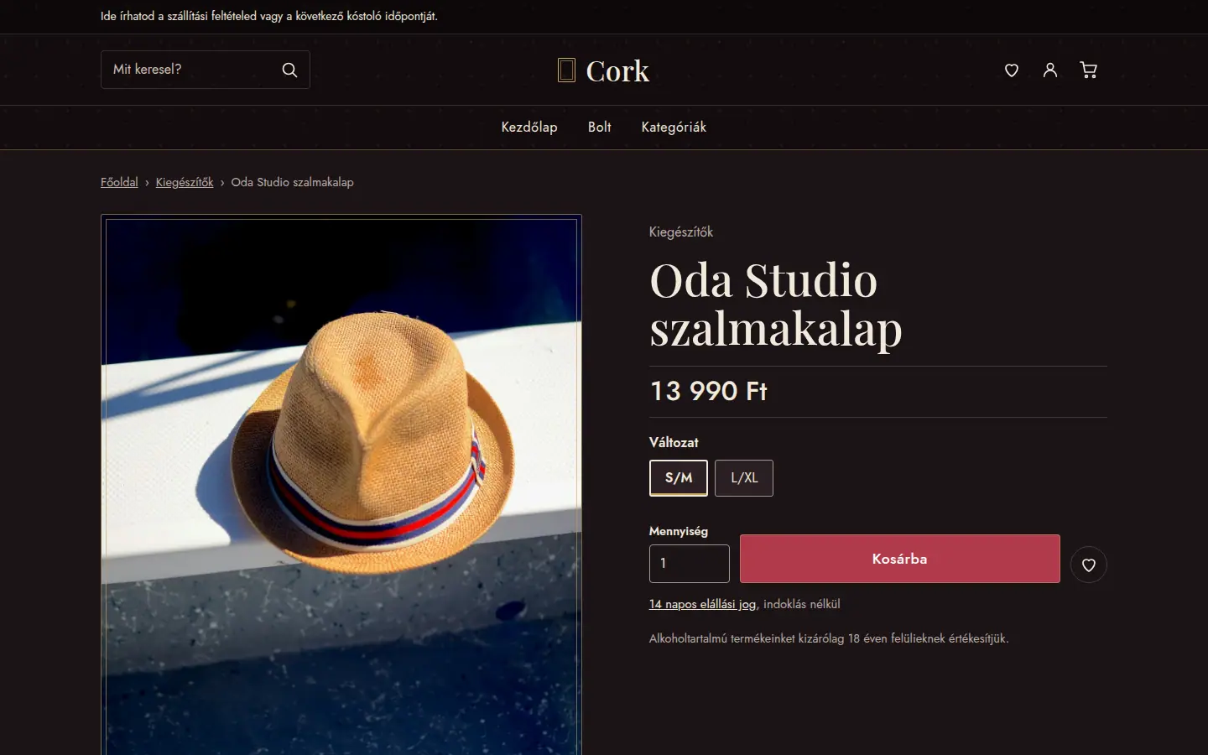Go to Kezdőlap menu item
The width and height of the screenshot is (1208, 755).
529,128
